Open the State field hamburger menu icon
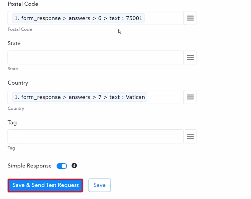 pyautogui.click(x=190, y=57)
